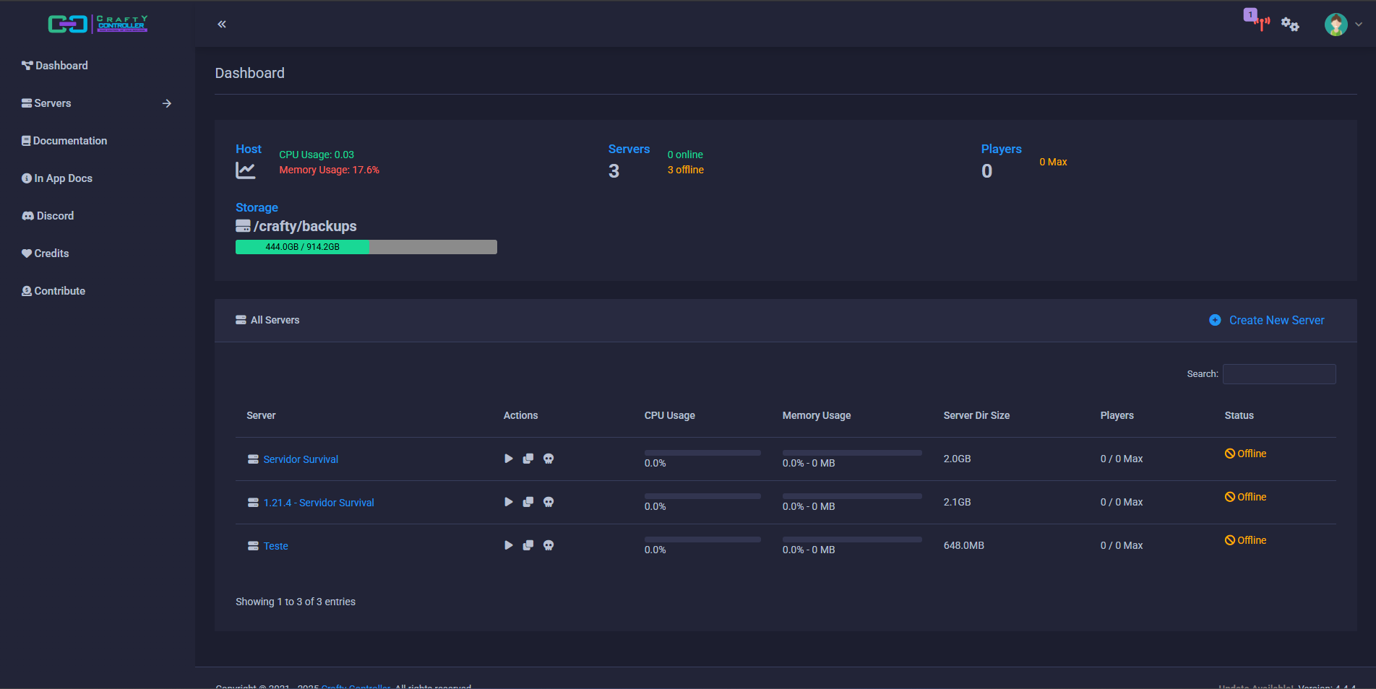The height and width of the screenshot is (689, 1376).
Task: Open In App Docs sidebar item
Action: (57, 178)
